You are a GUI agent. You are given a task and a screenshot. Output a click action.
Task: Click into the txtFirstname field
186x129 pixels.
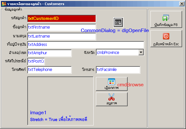point(62,27)
